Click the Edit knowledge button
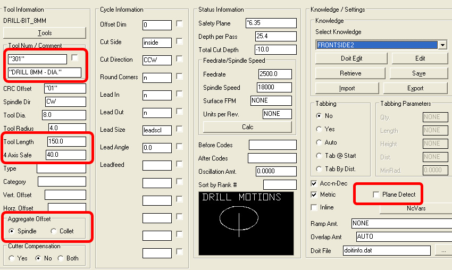 coord(420,58)
